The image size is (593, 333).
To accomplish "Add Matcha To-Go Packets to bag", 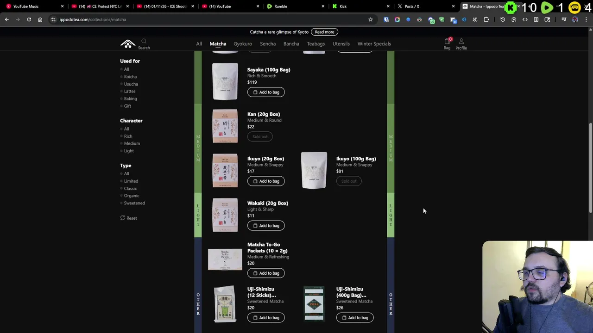I will click(x=266, y=273).
